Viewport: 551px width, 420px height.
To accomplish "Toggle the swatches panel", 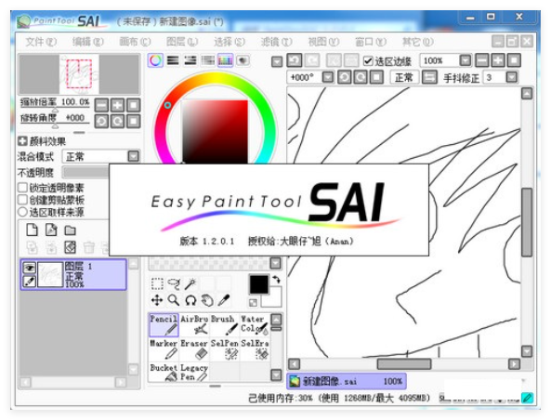I will point(225,60).
